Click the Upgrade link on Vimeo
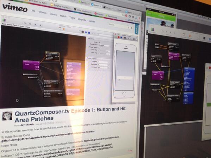 tap(82, 20)
